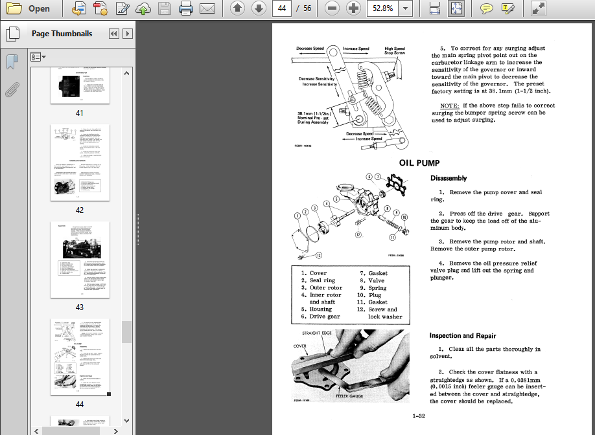Image resolution: width=595 pixels, height=435 pixels.
Task: Collapse the thumbnails panel double-arrow
Action: click(x=113, y=34)
